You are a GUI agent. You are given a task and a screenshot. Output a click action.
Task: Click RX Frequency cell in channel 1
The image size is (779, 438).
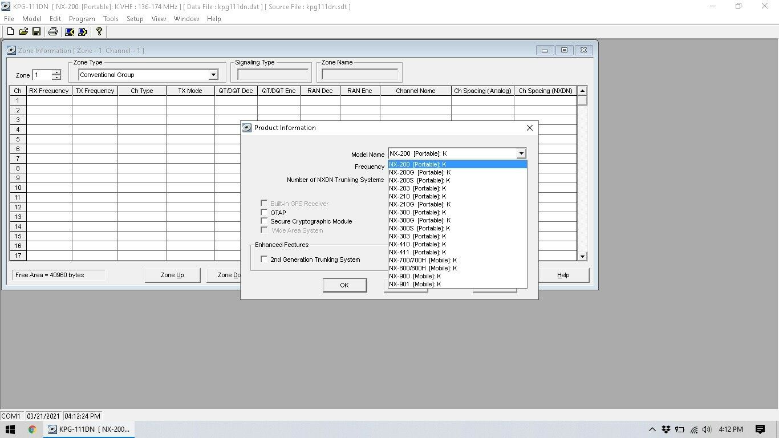click(49, 100)
